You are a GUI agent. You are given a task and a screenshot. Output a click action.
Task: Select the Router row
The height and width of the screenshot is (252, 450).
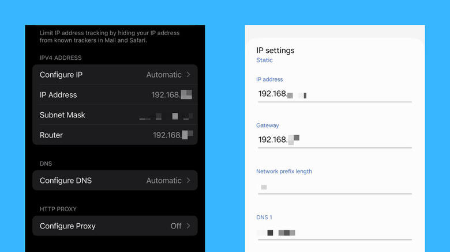pos(115,135)
